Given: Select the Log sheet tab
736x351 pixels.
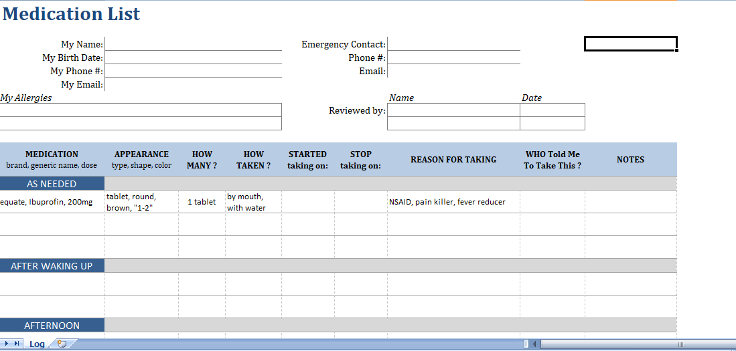Looking at the screenshot, I should tap(37, 344).
